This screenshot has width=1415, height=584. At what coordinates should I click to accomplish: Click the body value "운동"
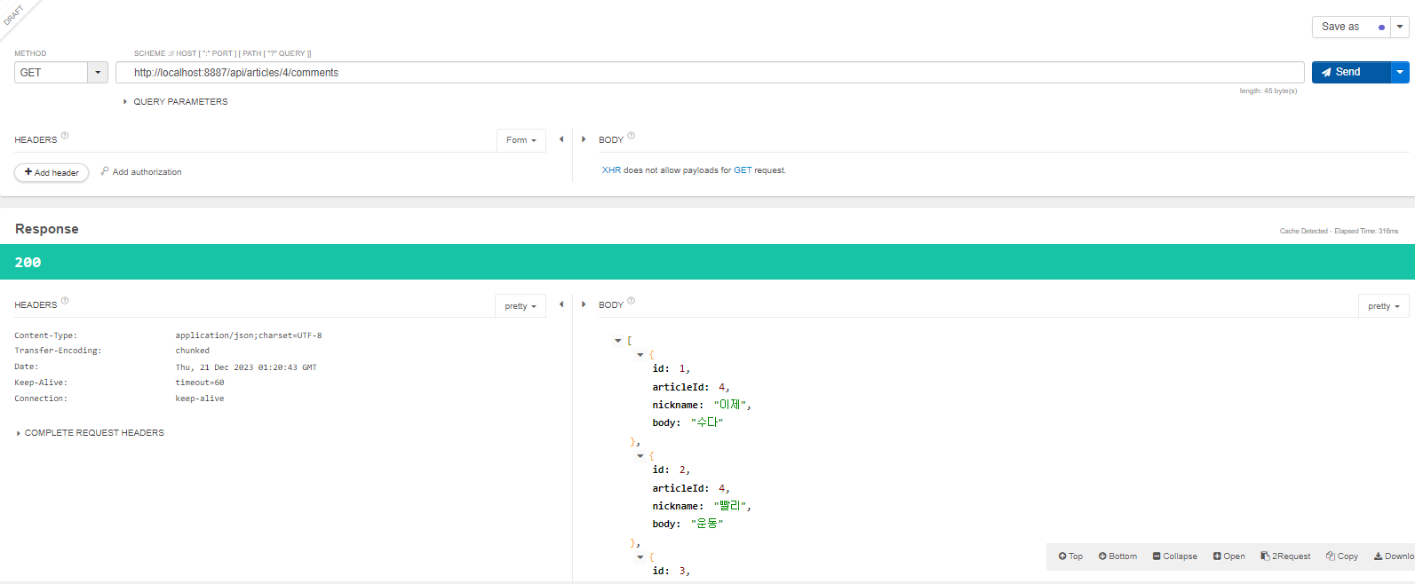click(707, 524)
